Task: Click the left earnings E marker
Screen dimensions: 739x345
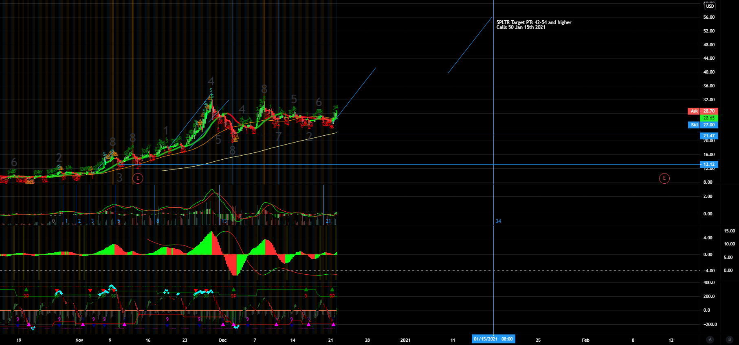Action: (138, 178)
